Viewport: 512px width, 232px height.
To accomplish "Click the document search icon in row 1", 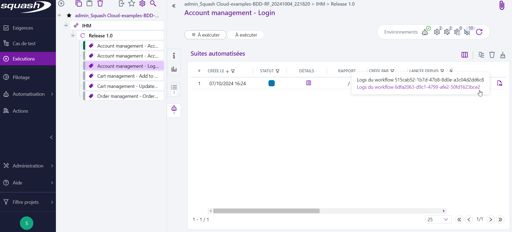I will click(500, 83).
